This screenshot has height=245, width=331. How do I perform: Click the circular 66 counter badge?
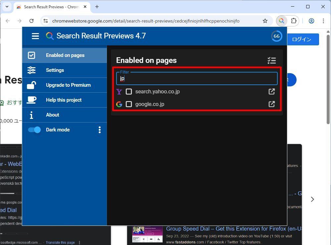click(x=276, y=36)
